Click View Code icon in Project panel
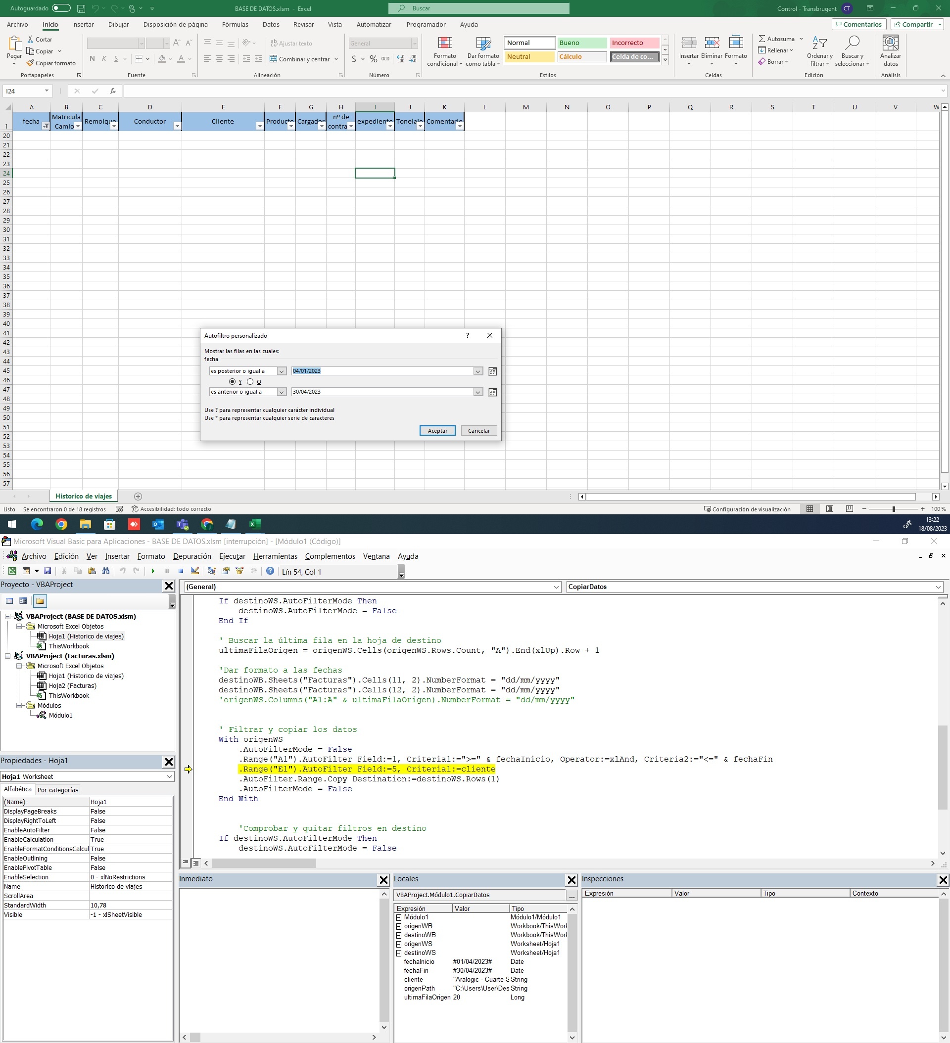This screenshot has height=1043, width=950. pos(9,601)
